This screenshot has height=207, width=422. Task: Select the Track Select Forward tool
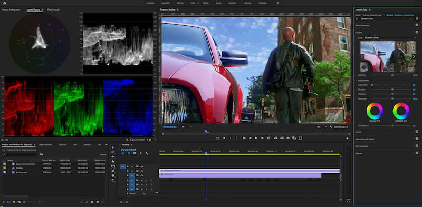113,152
